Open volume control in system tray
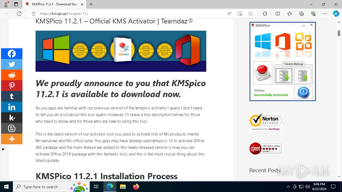This screenshot has height=192, width=342. [x=308, y=187]
